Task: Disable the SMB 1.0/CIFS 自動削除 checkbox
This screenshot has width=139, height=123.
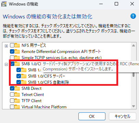Action: (x=18, y=82)
